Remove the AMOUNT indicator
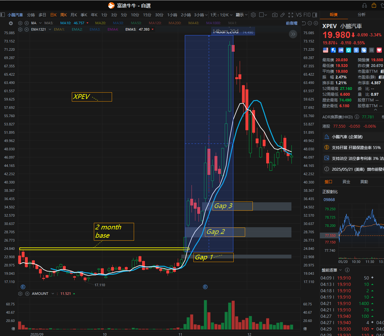The height and width of the screenshot is (336, 384). pyautogui.click(x=27, y=294)
